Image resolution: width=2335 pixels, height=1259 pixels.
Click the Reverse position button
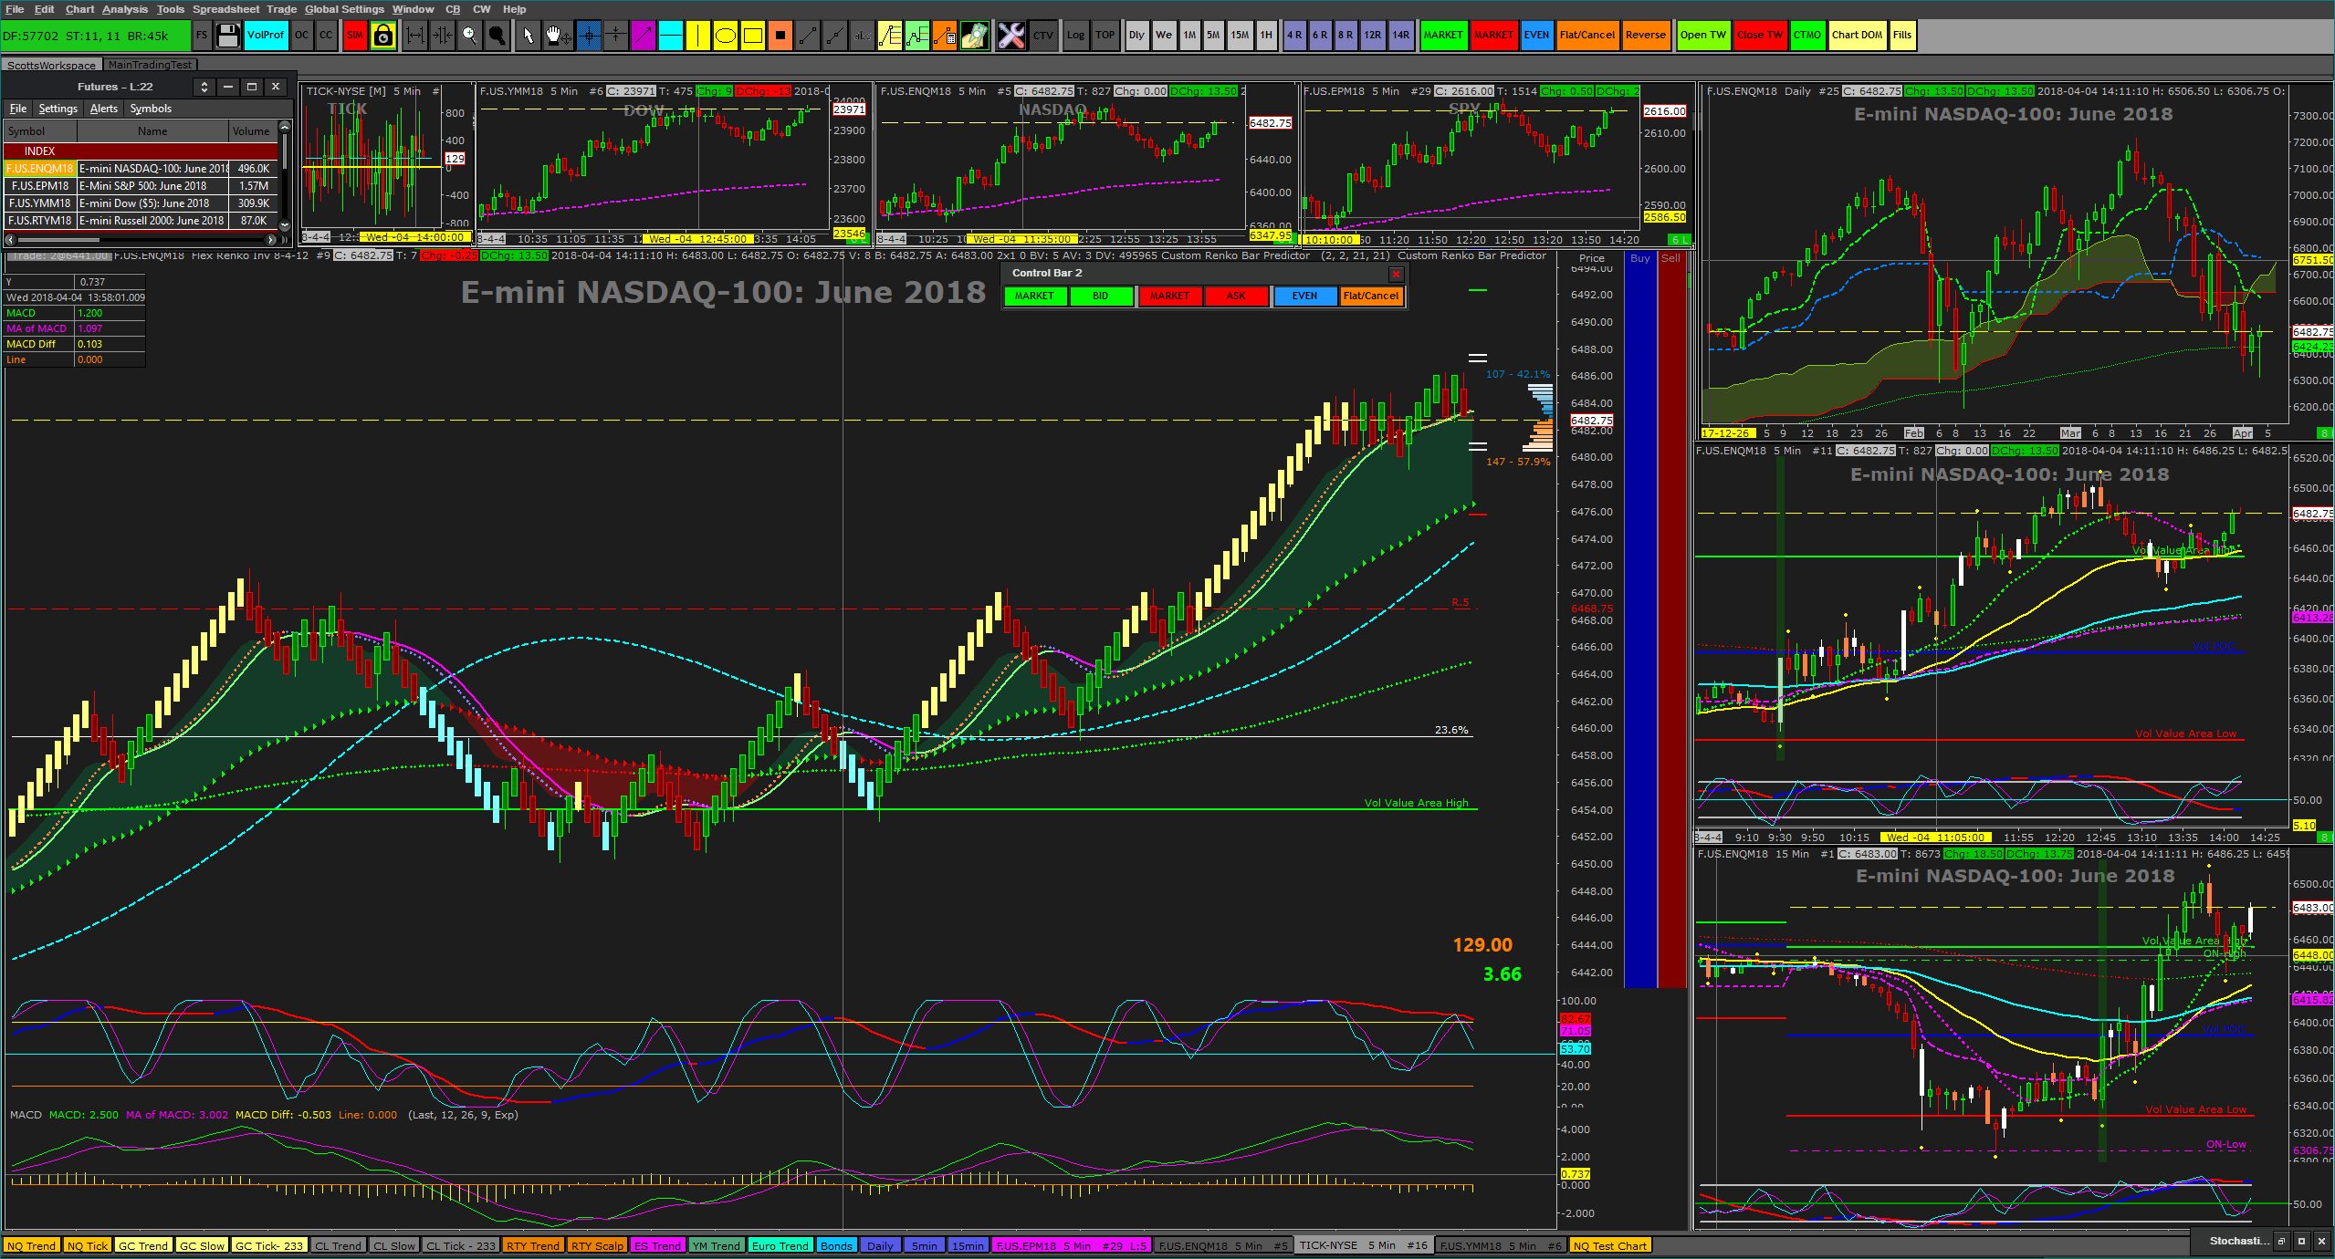(x=1645, y=36)
